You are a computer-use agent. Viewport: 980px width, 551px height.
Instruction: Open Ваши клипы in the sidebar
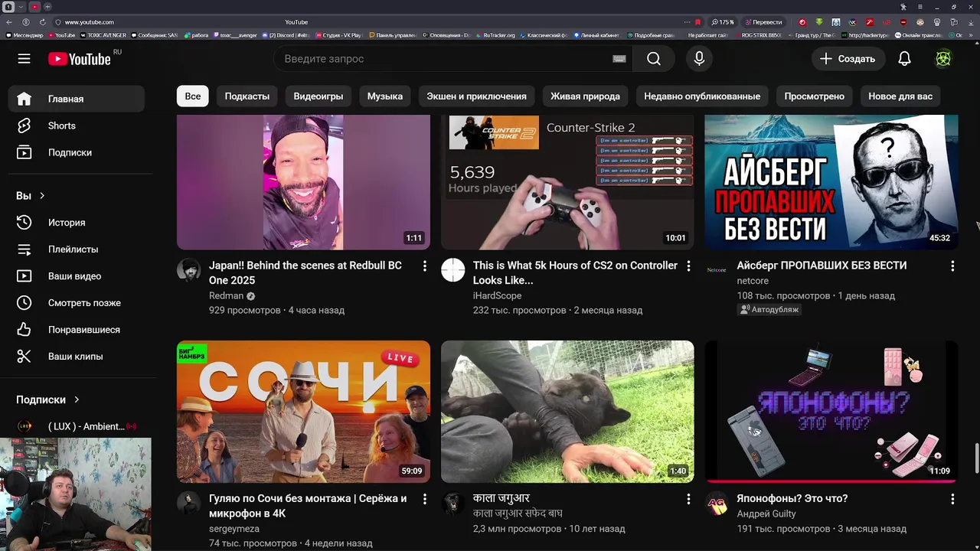77,357
